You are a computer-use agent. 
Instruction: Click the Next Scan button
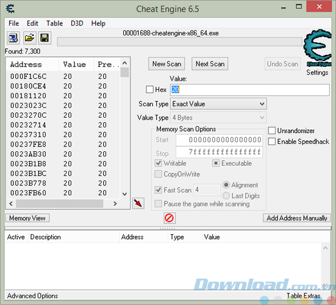(210, 63)
